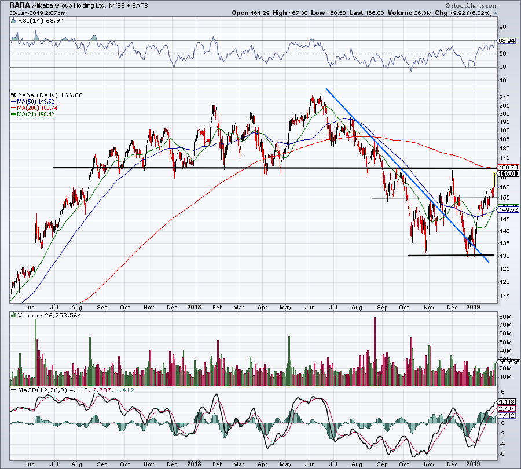Click the 169.74 price tag on right axis
The width and height of the screenshot is (521, 469).
(508, 167)
